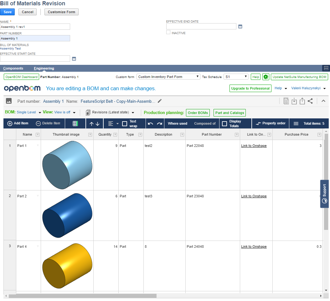Click the Delete Item minus icon
This screenshot has height=301, width=330.
pyautogui.click(x=38, y=123)
